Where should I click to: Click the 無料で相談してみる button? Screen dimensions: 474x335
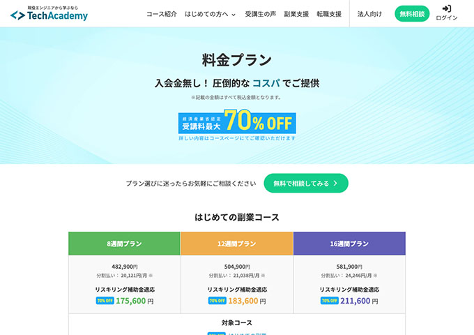click(x=306, y=184)
